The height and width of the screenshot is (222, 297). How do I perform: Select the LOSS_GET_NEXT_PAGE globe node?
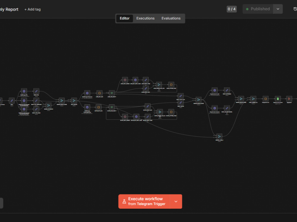pos(135,80)
